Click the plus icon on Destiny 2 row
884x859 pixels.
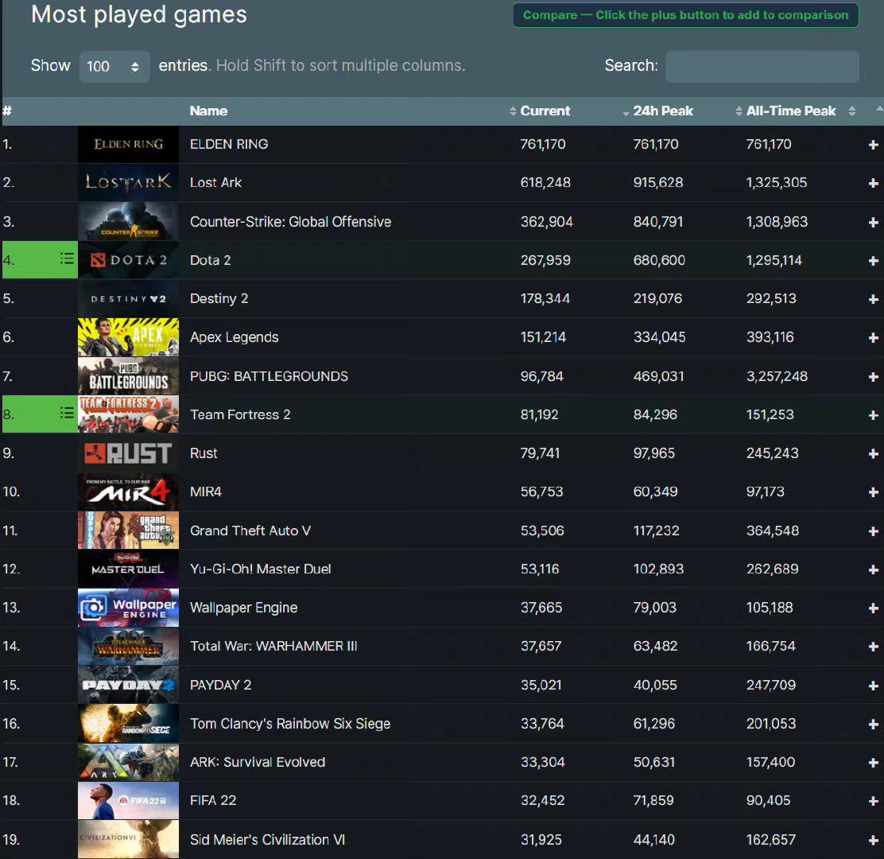(874, 299)
